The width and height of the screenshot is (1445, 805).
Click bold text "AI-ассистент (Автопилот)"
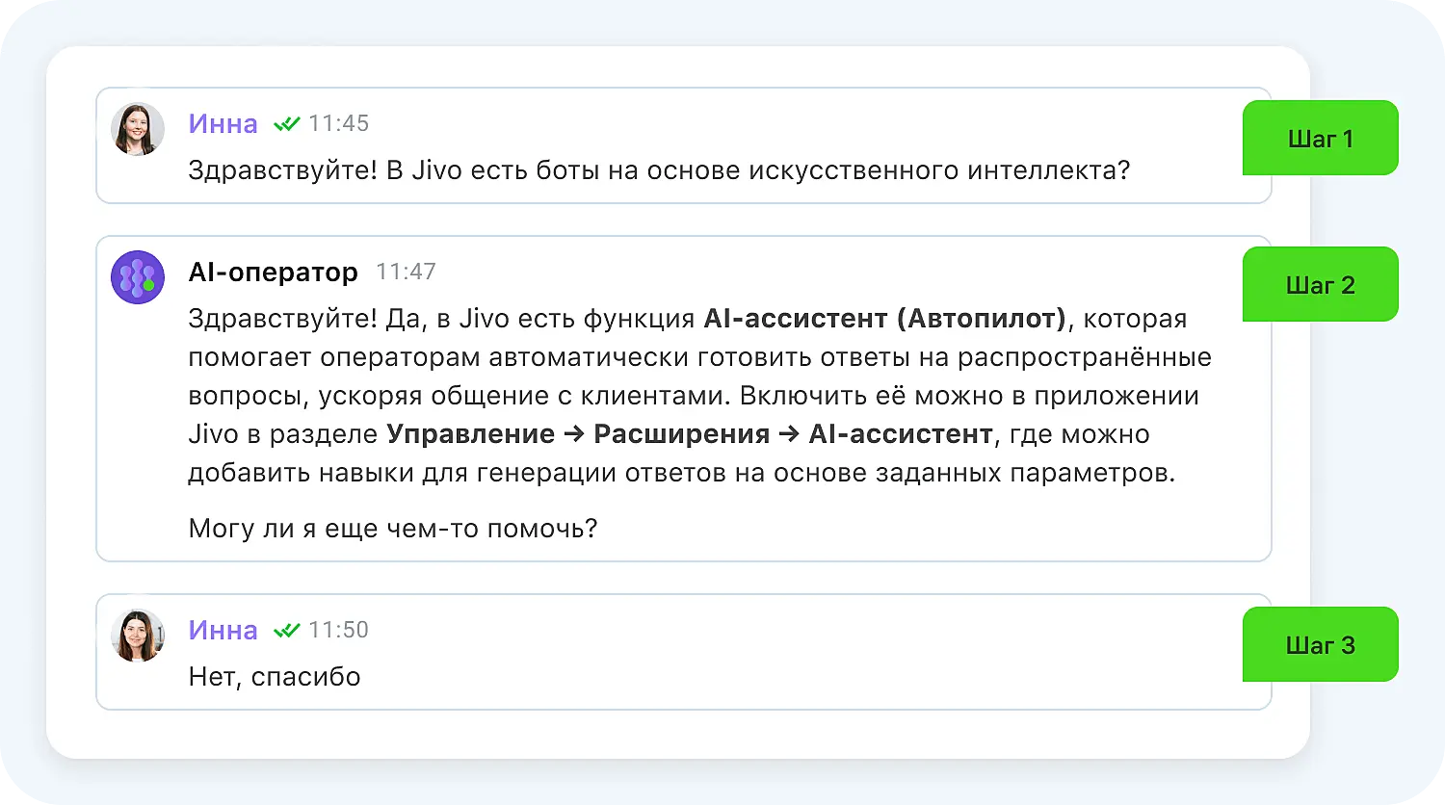coord(884,318)
